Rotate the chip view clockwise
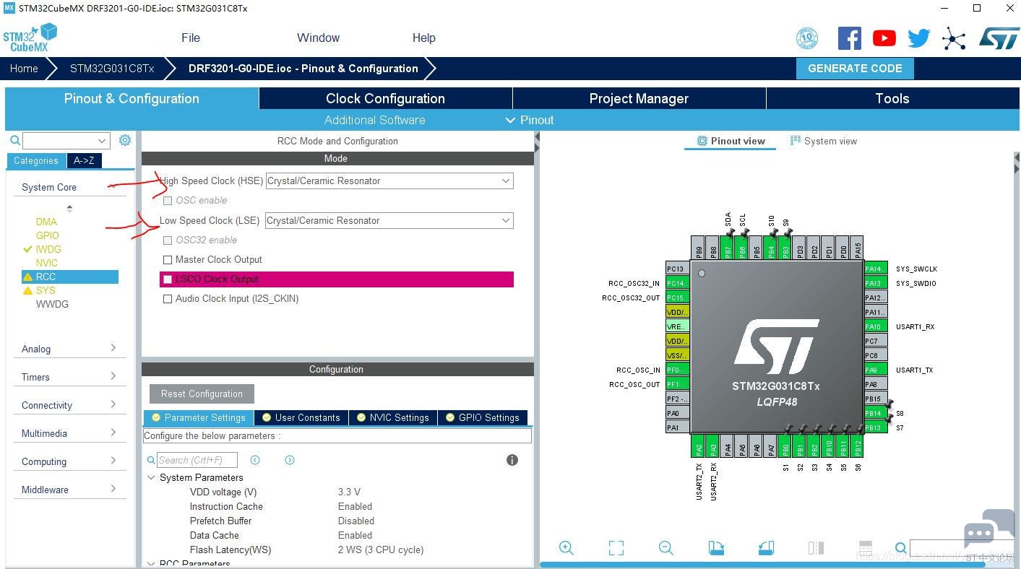1021x569 pixels. tap(716, 548)
